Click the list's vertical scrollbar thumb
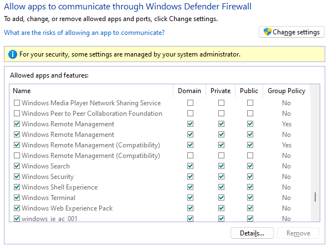Viewport: 328px width, 246px height. pyautogui.click(x=315, y=197)
